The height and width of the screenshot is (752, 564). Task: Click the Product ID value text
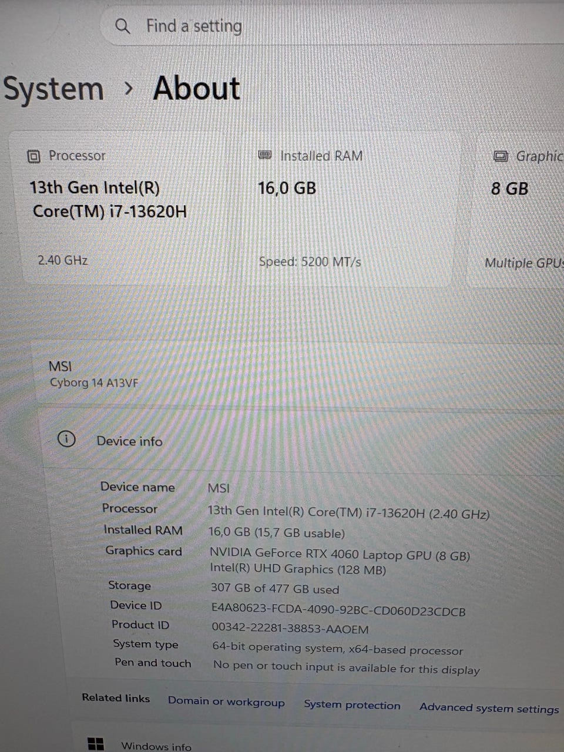coord(290,629)
